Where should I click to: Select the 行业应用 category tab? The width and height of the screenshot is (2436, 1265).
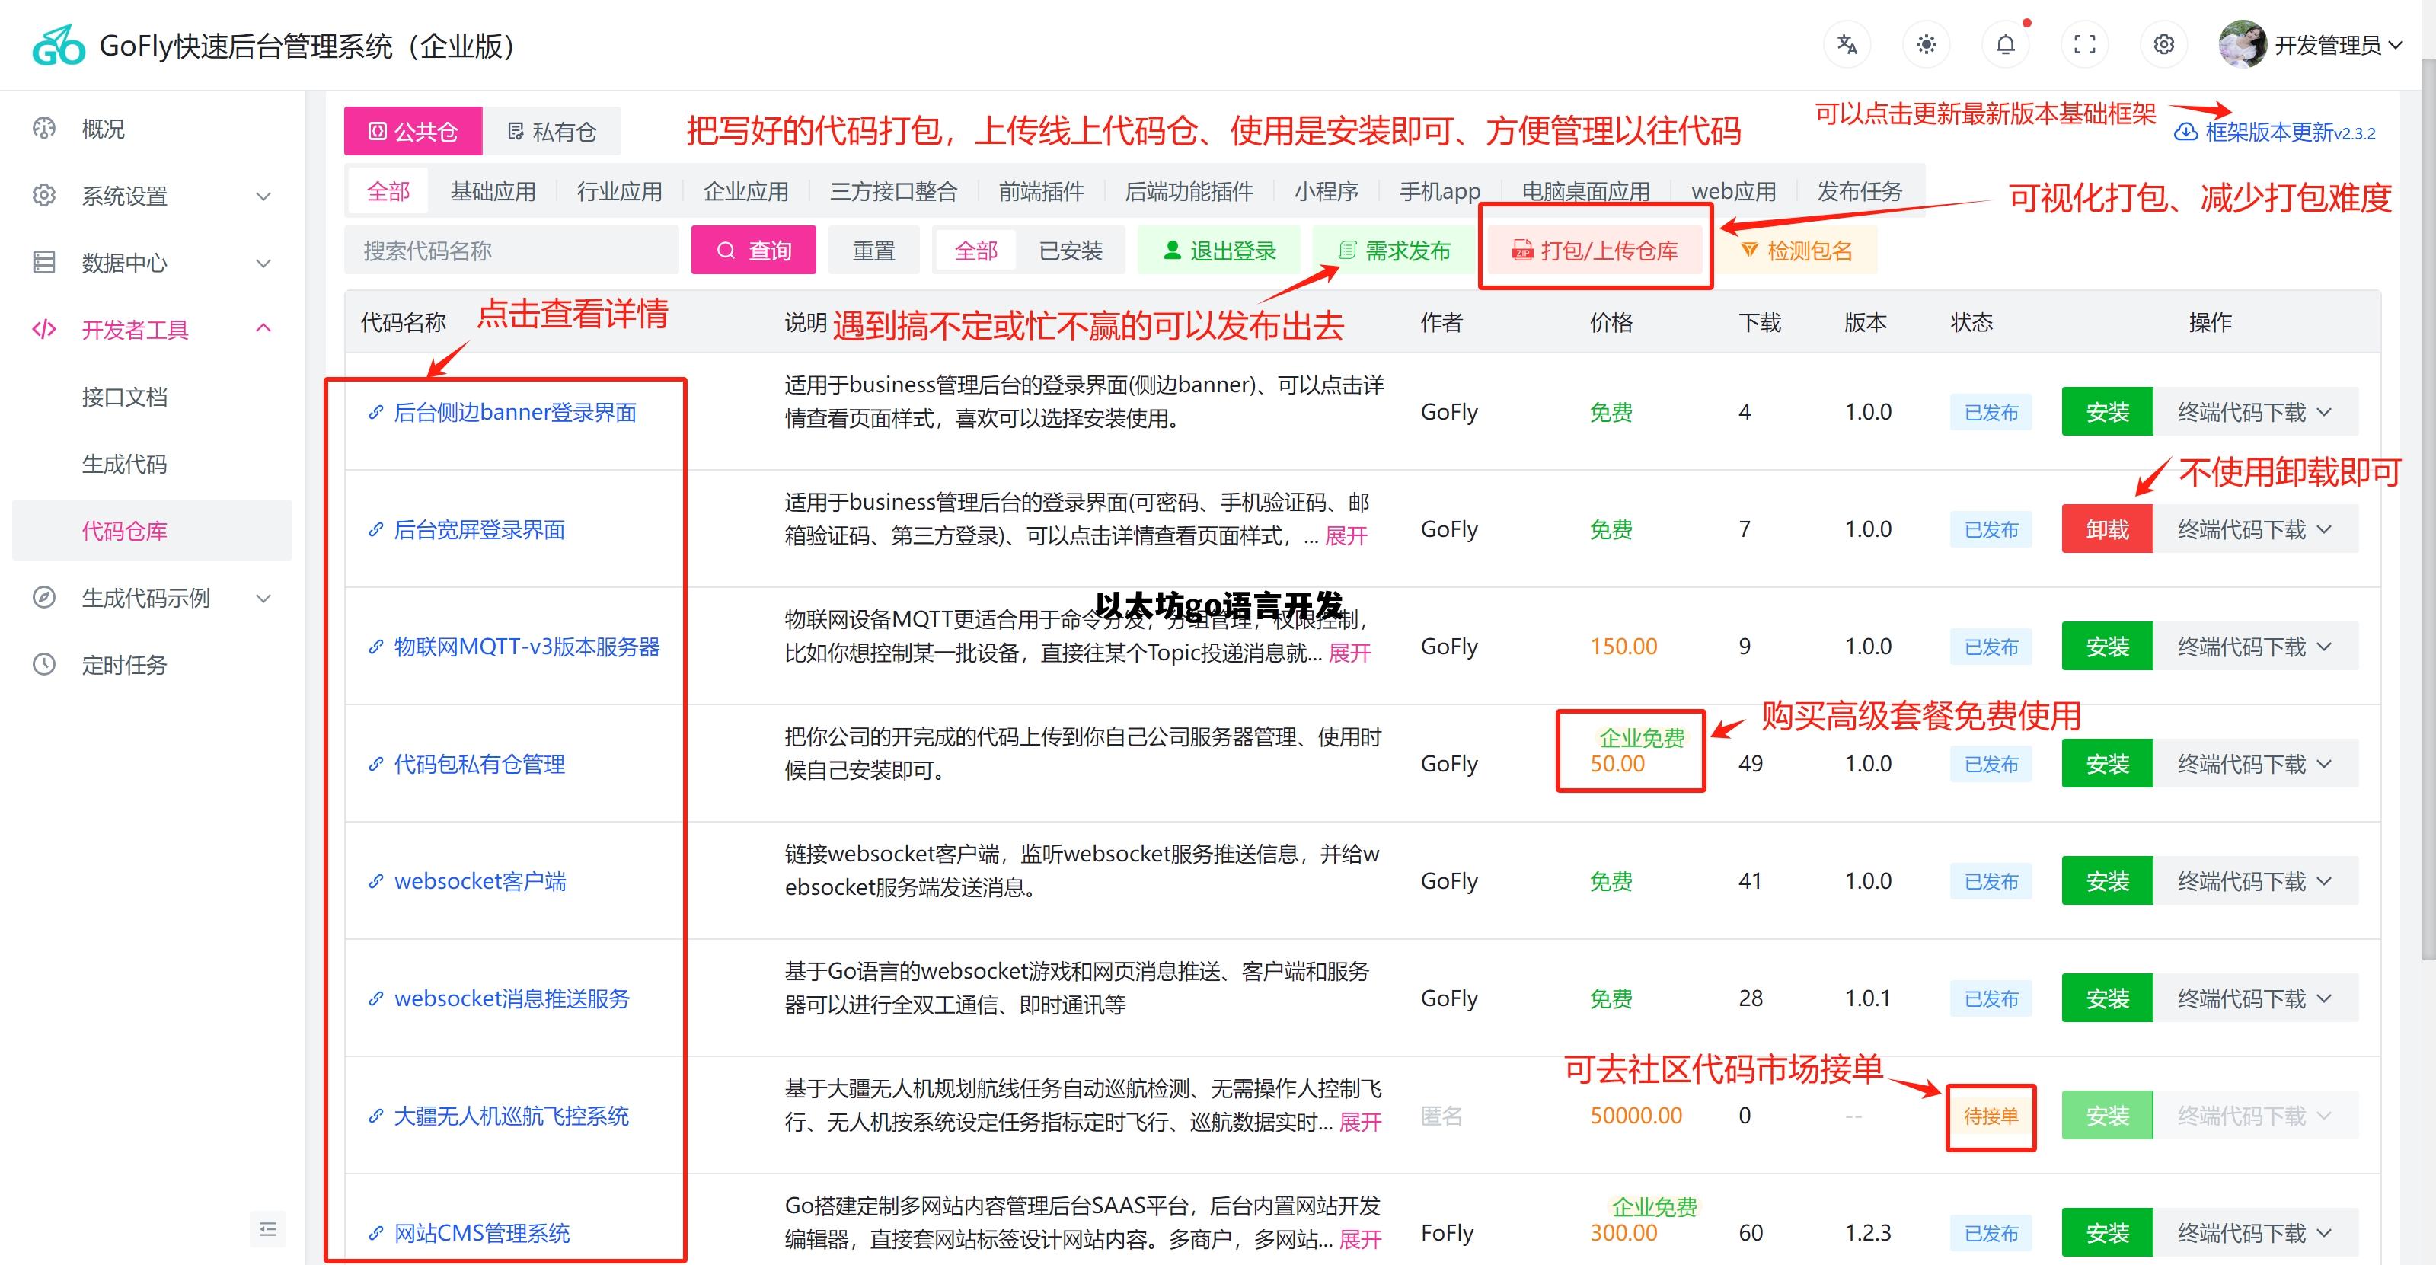[619, 192]
